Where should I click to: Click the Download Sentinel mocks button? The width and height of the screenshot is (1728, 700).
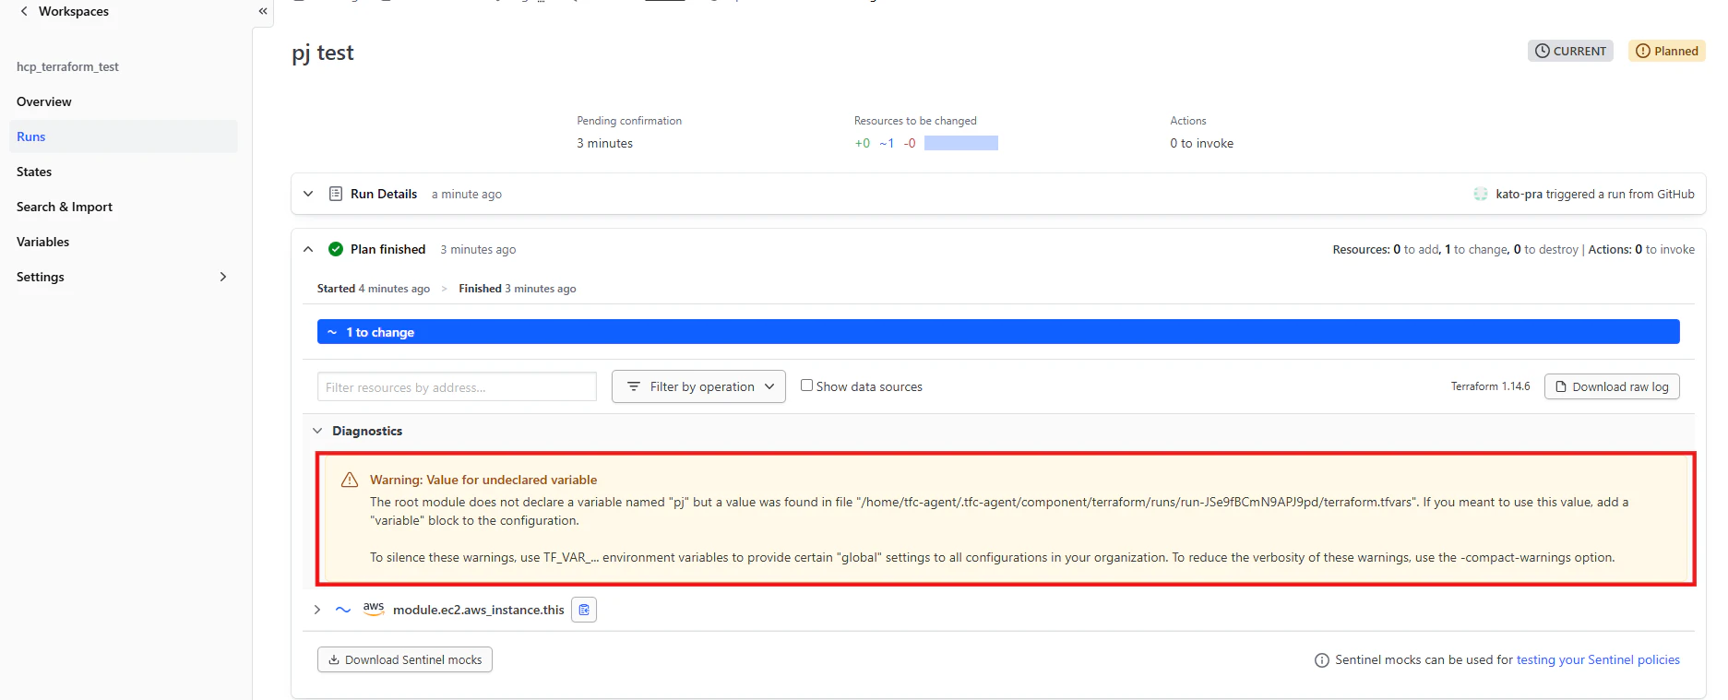click(405, 659)
